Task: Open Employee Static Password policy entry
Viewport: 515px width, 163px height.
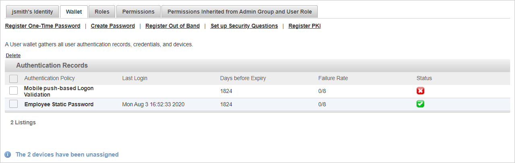Action: tap(59, 104)
